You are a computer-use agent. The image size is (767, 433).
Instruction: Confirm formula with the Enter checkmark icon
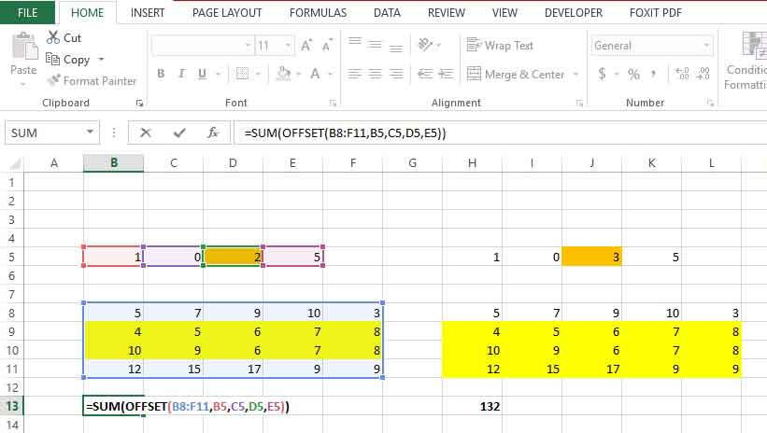click(179, 133)
